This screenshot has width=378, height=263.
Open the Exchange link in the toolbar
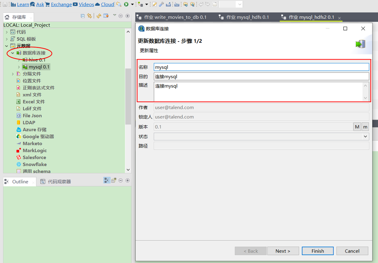[61, 4]
